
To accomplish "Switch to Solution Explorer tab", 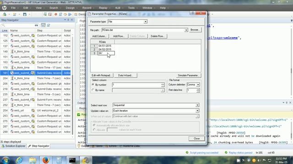I will tap(13, 146).
